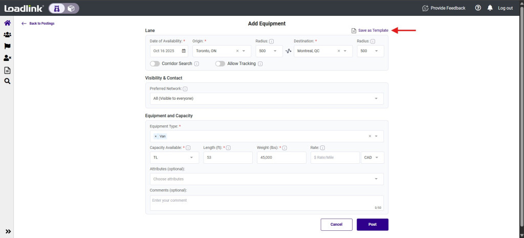Open the flag icon in sidebar
The height and width of the screenshot is (238, 524).
pos(7,46)
